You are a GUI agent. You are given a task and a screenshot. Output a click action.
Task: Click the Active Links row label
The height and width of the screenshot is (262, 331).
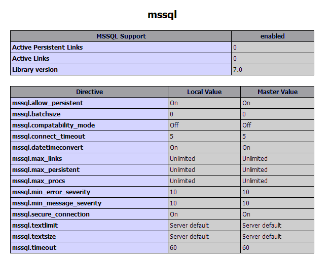click(30, 59)
